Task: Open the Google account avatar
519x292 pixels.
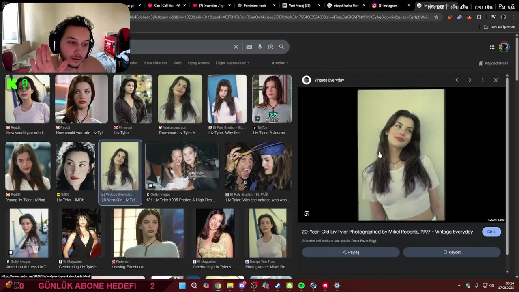Action: coord(504,47)
